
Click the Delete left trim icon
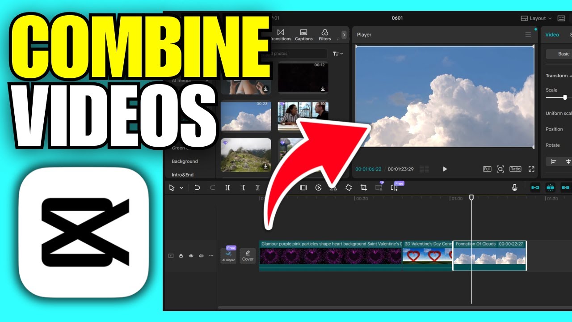pyautogui.click(x=243, y=188)
